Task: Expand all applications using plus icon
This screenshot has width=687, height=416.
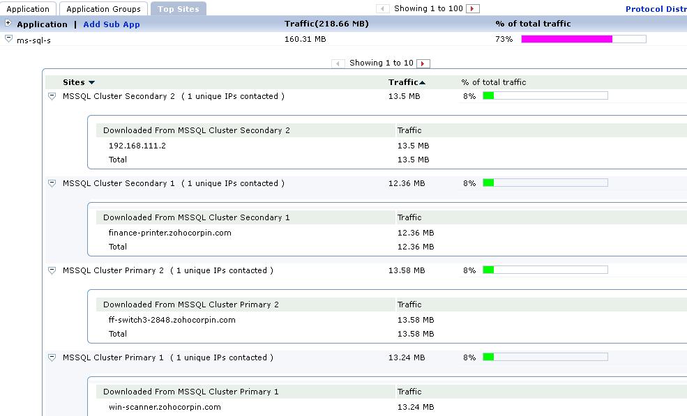Action: (8, 24)
